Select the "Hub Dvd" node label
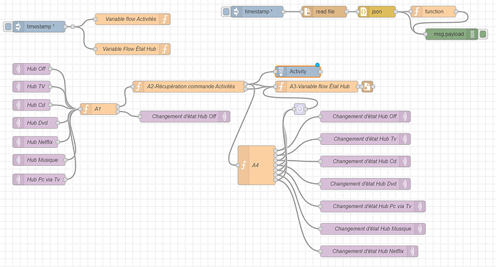Screen dimensions: 496x267 (x=37, y=123)
